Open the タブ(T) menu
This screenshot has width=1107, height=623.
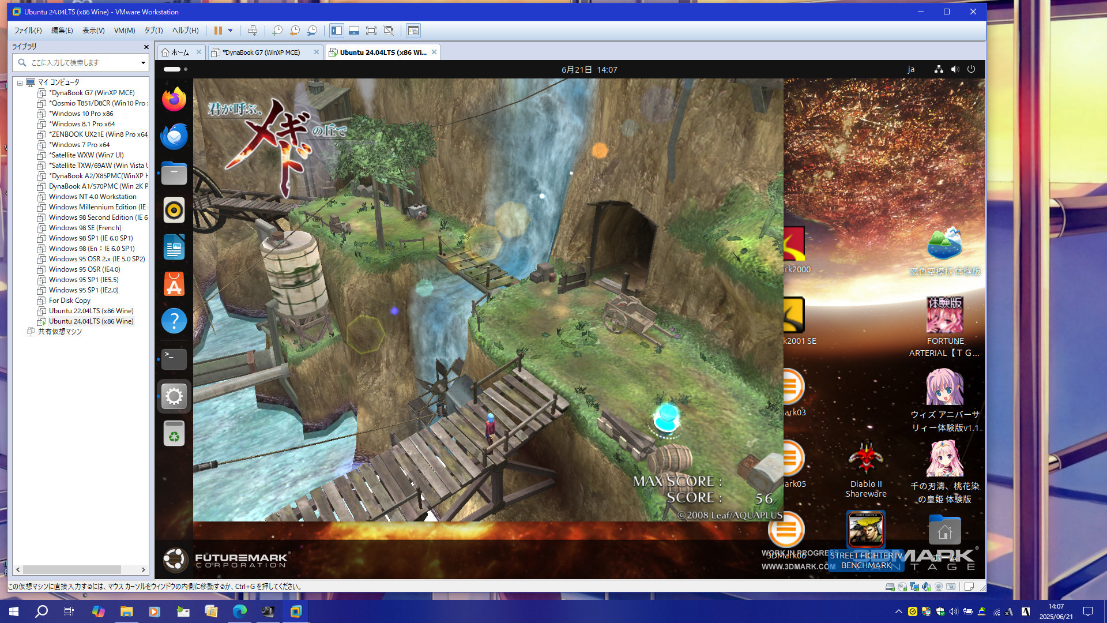click(x=153, y=31)
